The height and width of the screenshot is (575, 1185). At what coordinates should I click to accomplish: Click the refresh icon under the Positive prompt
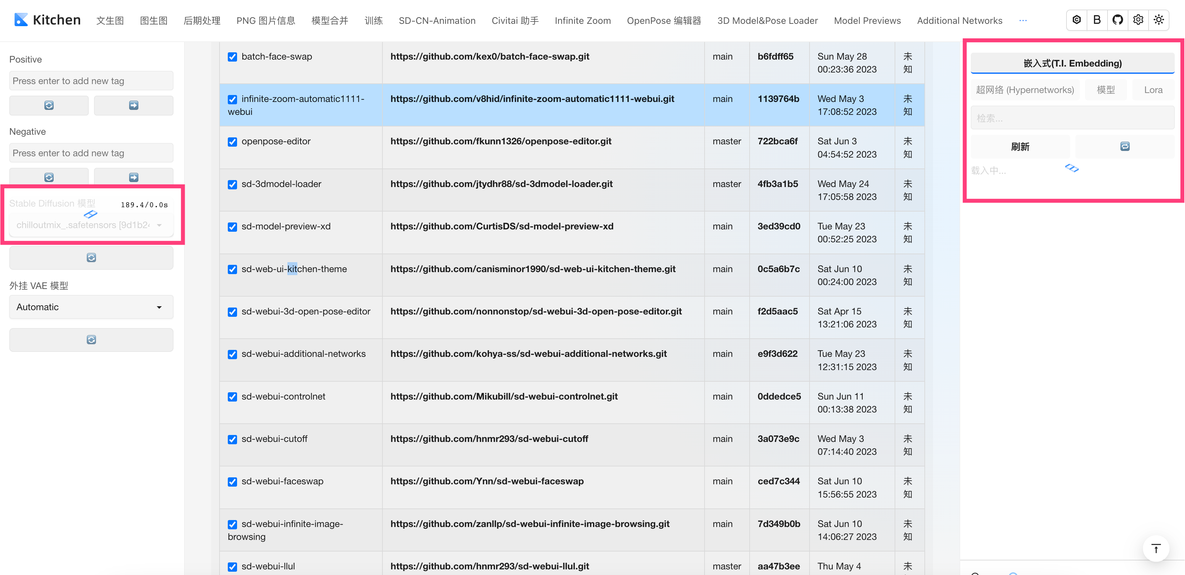(48, 105)
